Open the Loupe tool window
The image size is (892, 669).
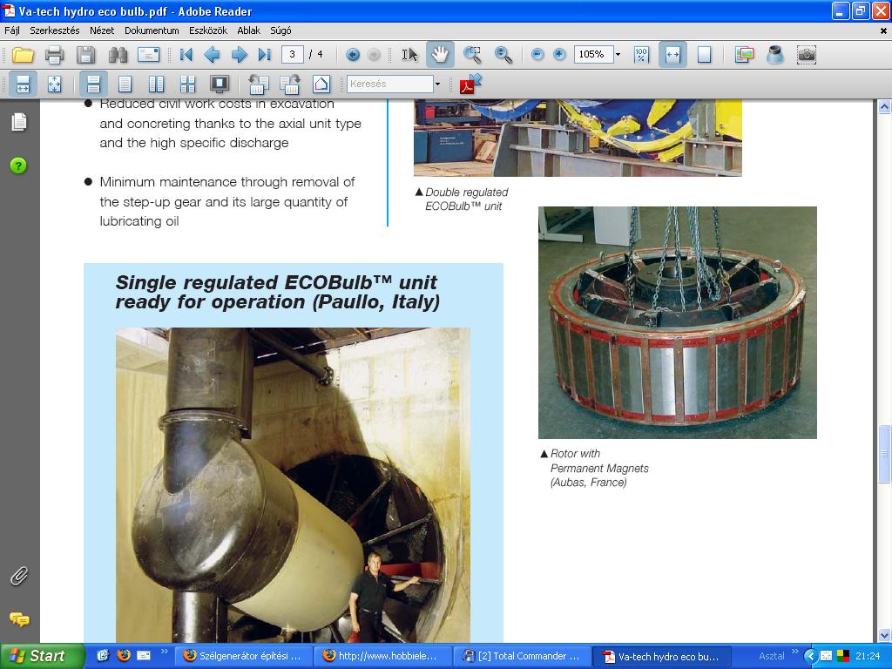pos(774,55)
